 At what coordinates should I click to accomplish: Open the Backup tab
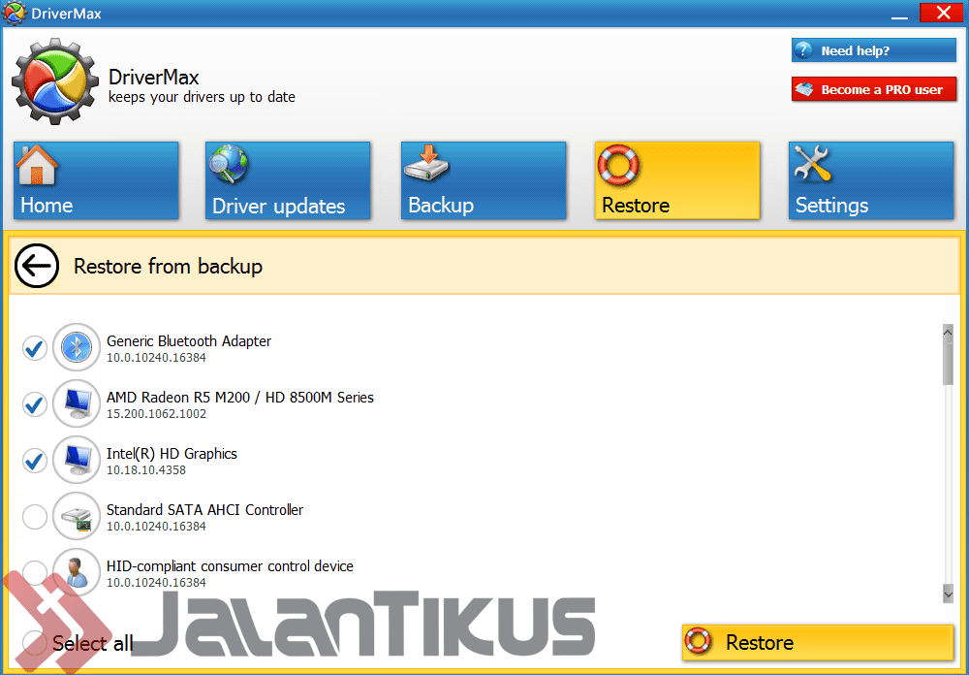pos(484,180)
